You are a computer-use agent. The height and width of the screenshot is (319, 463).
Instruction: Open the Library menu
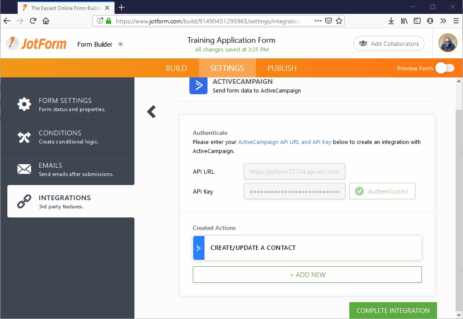(404, 21)
